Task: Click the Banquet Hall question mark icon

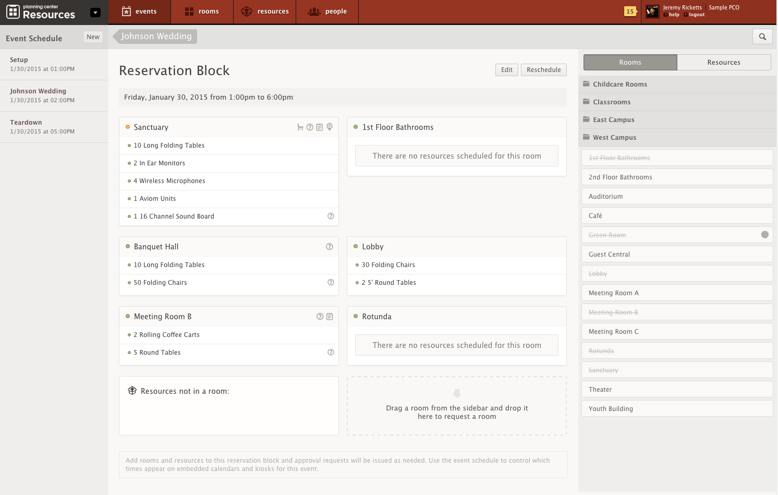Action: point(330,247)
